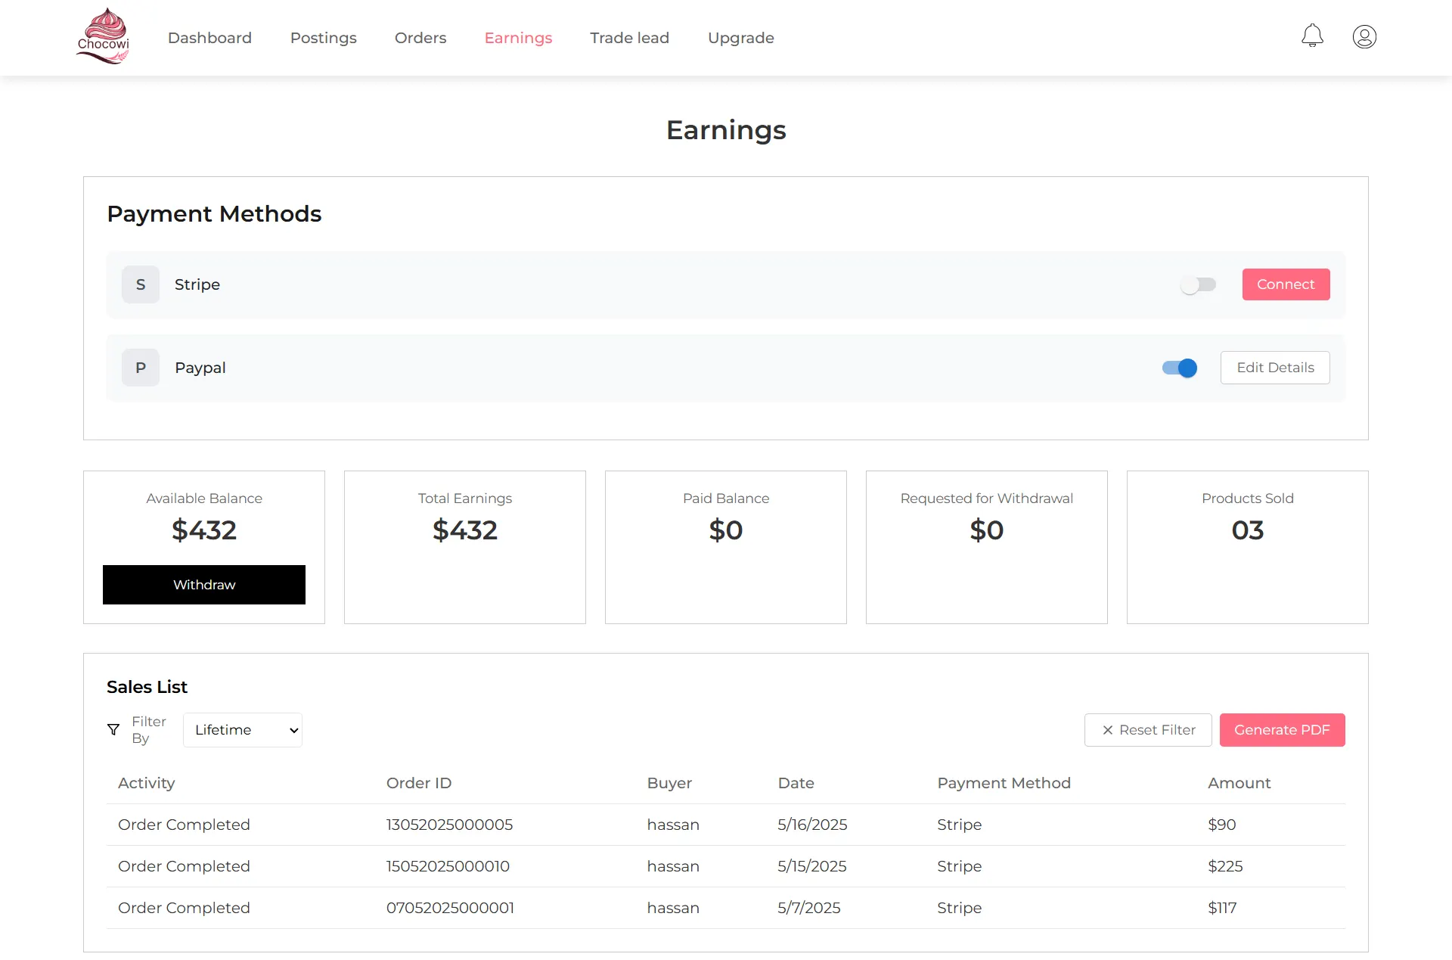
Task: Click the Stripe S badge icon
Action: (141, 284)
